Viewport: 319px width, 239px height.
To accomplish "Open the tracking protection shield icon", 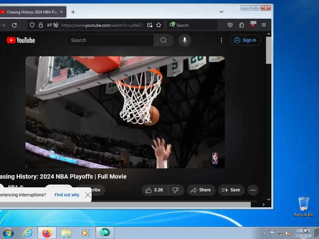I will coord(32,25).
